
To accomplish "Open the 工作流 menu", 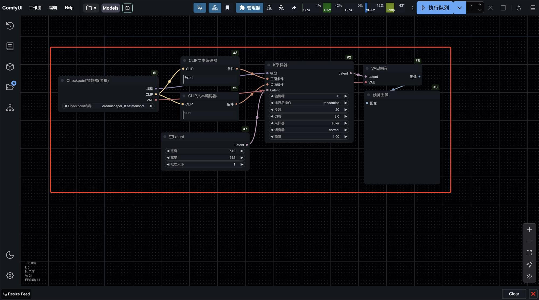I will [35, 8].
